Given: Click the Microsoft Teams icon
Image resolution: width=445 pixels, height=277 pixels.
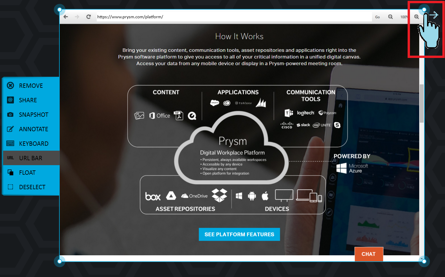Looking at the screenshot, I should click(289, 113).
